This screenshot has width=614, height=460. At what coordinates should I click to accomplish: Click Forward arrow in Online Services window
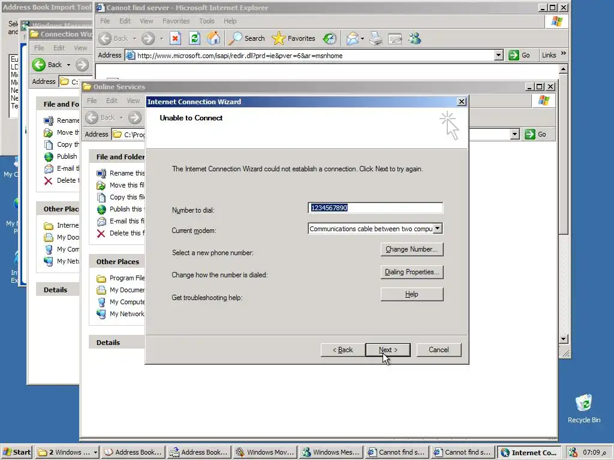(x=135, y=117)
